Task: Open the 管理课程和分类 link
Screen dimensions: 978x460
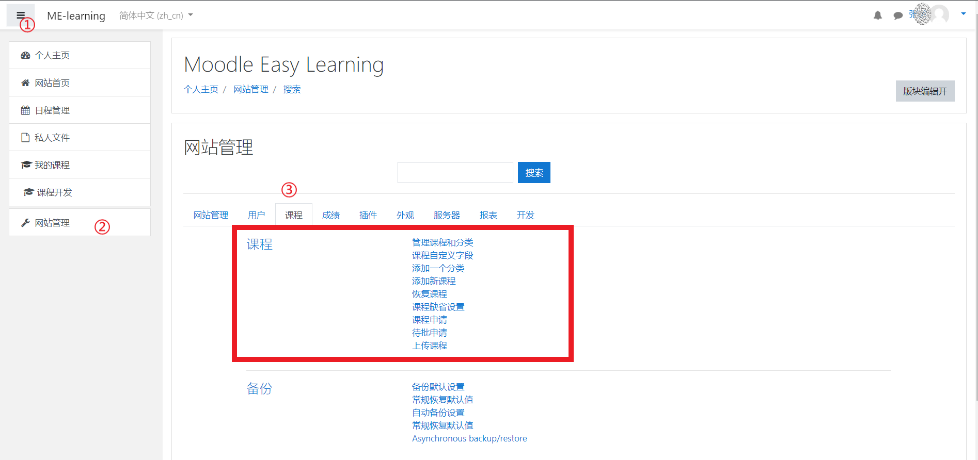Action: point(443,242)
